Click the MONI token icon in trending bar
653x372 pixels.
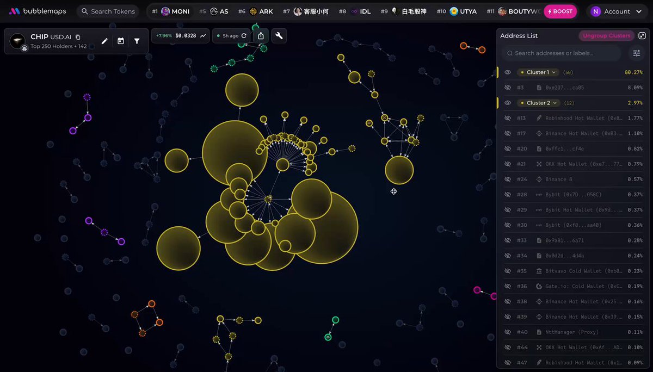click(x=165, y=11)
